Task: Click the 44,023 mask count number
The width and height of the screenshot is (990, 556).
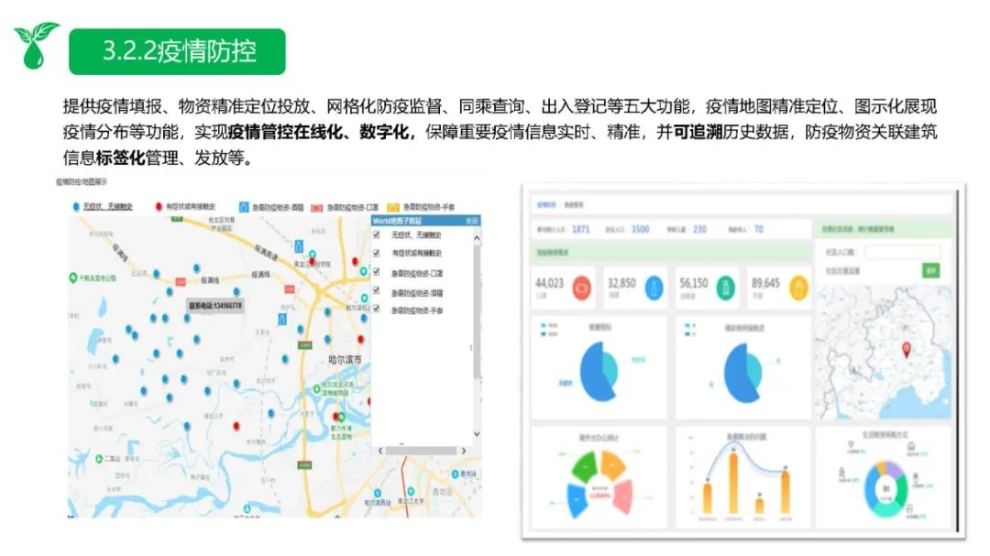Action: (549, 283)
